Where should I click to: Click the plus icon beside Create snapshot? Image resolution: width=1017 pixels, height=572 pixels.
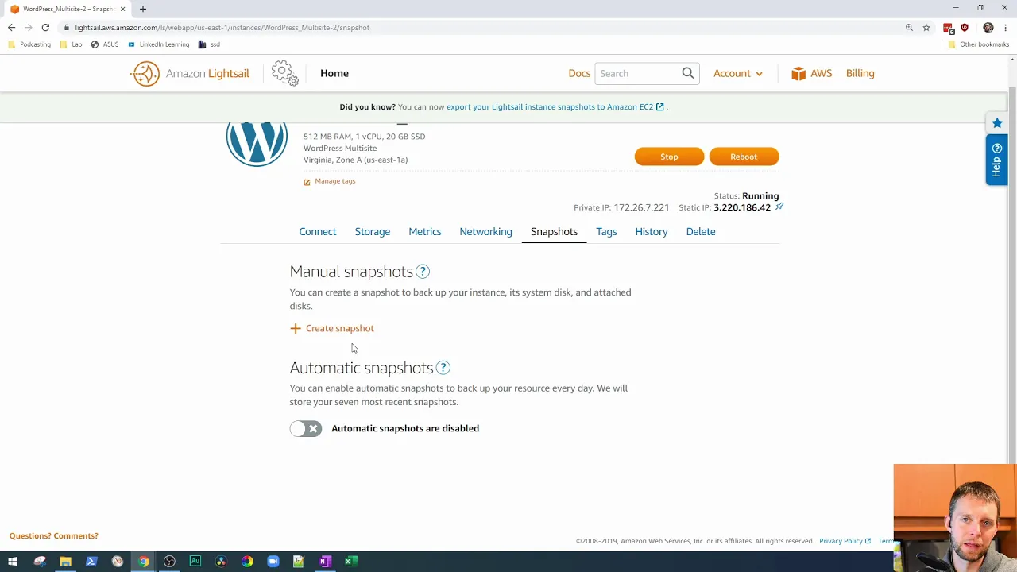pyautogui.click(x=296, y=328)
